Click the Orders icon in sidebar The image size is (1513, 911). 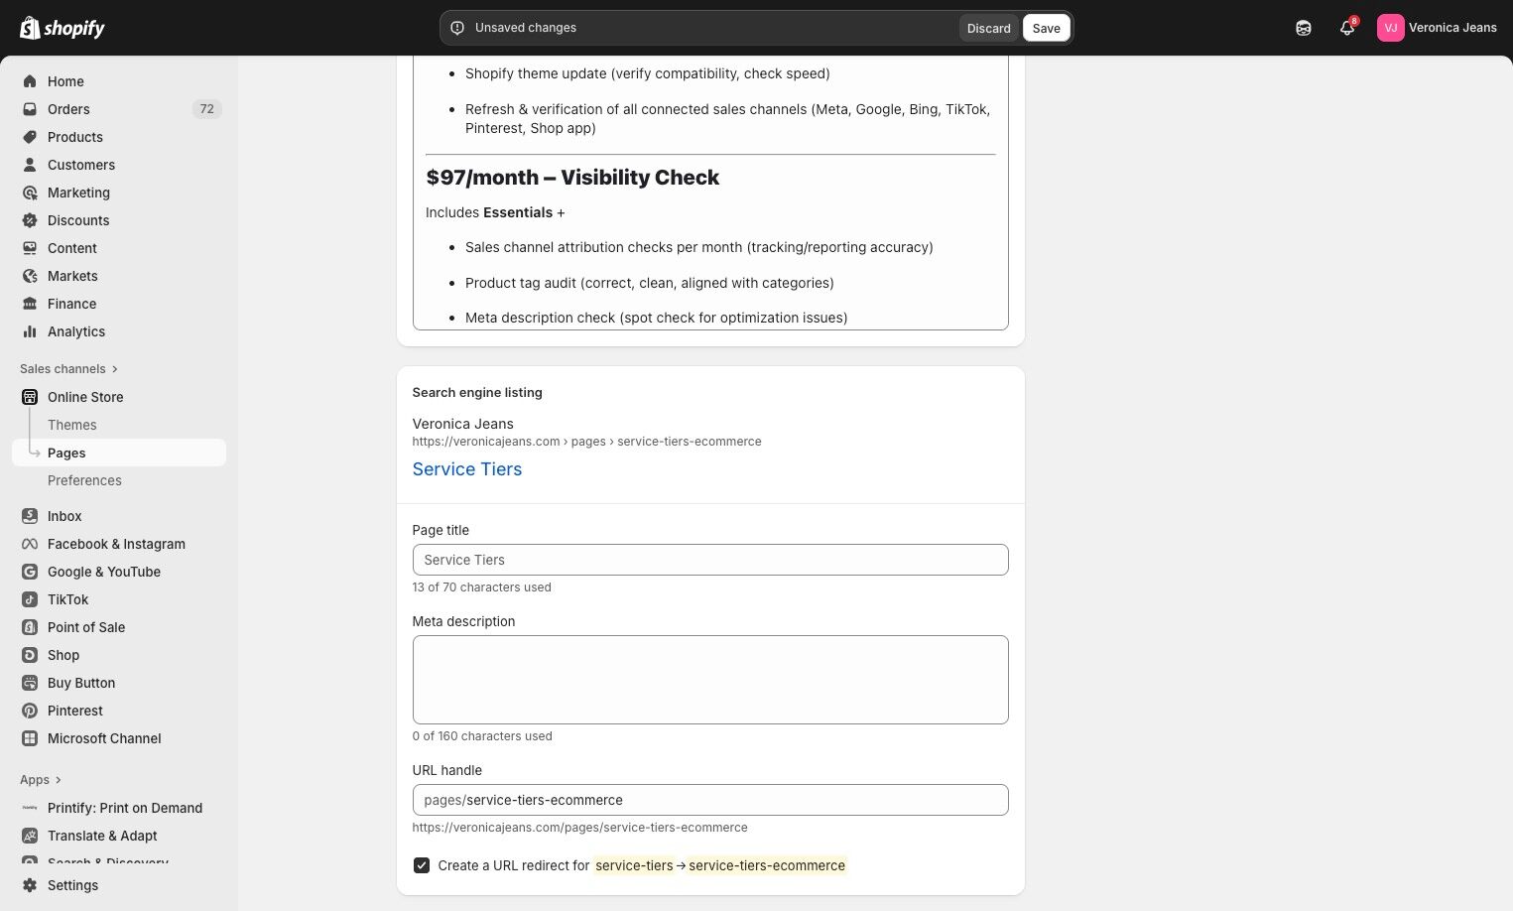click(x=30, y=109)
